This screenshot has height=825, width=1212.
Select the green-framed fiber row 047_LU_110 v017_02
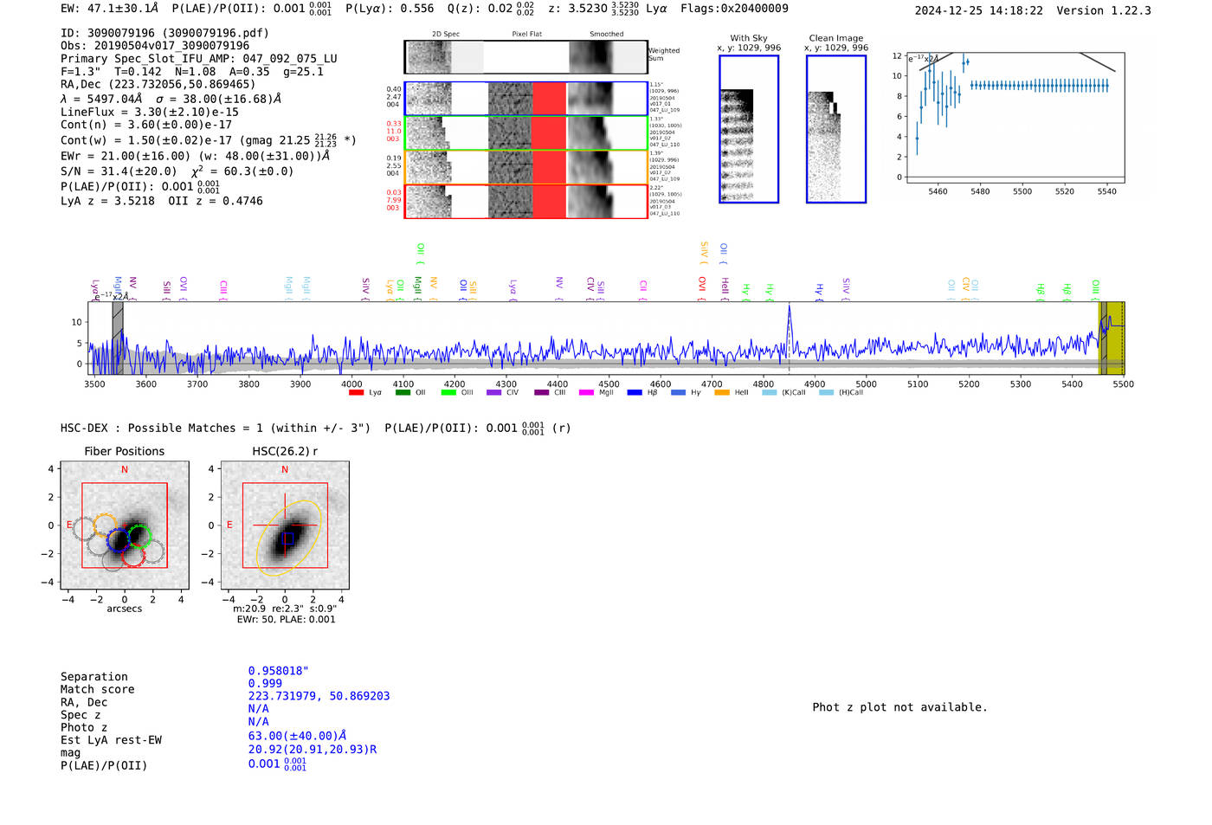[x=525, y=133]
